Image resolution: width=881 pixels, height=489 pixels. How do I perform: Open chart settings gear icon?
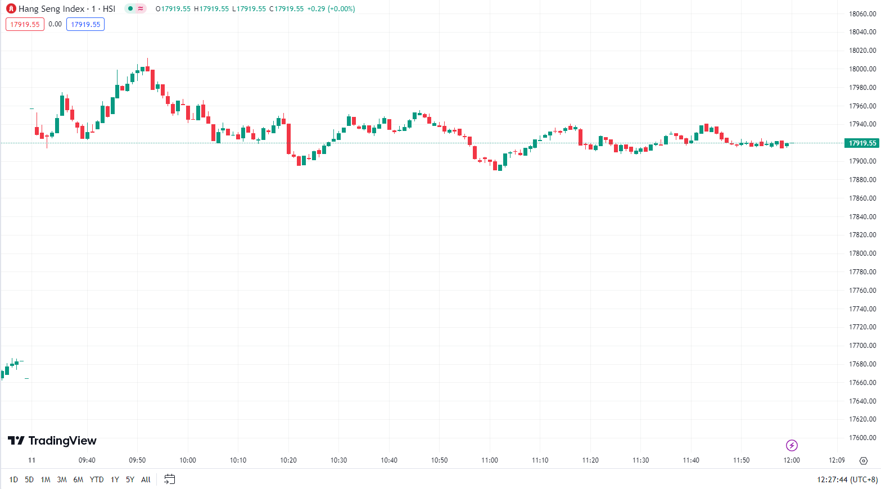[x=864, y=461]
